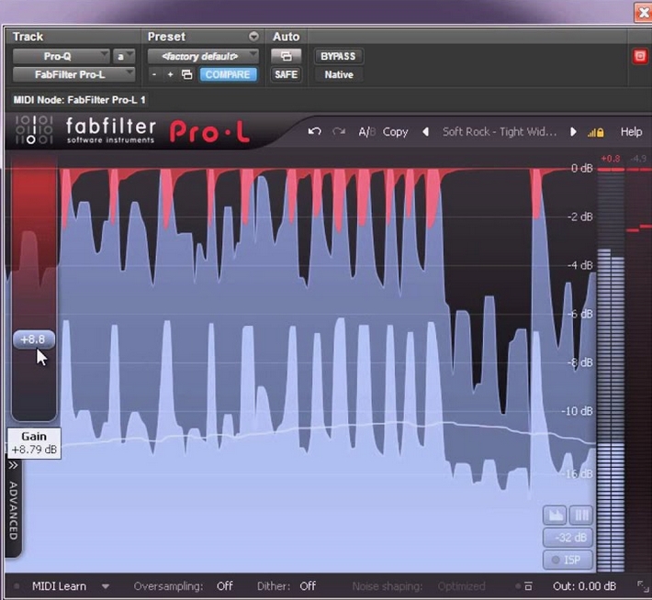Select previous preset minus button
The height and width of the screenshot is (600, 652).
[x=154, y=74]
